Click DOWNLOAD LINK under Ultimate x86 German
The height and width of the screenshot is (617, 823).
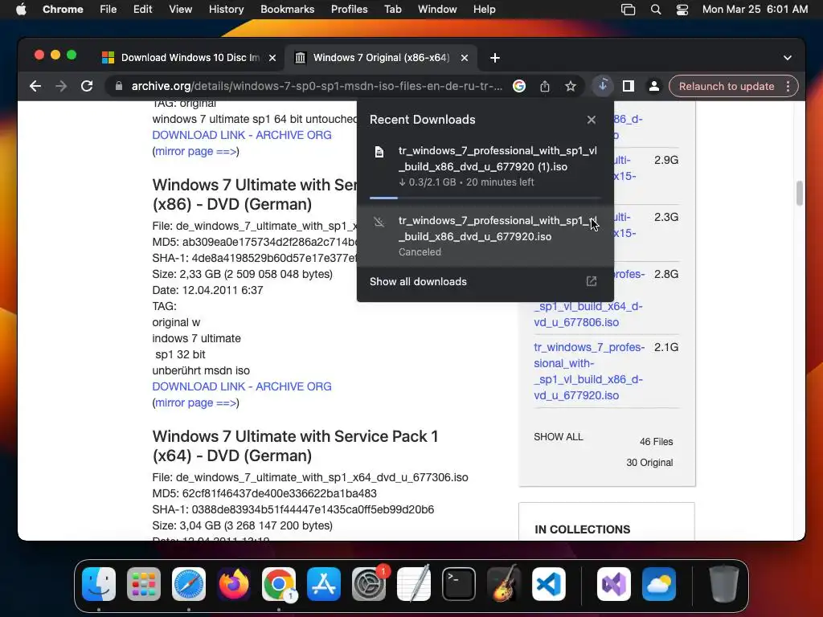point(241,386)
